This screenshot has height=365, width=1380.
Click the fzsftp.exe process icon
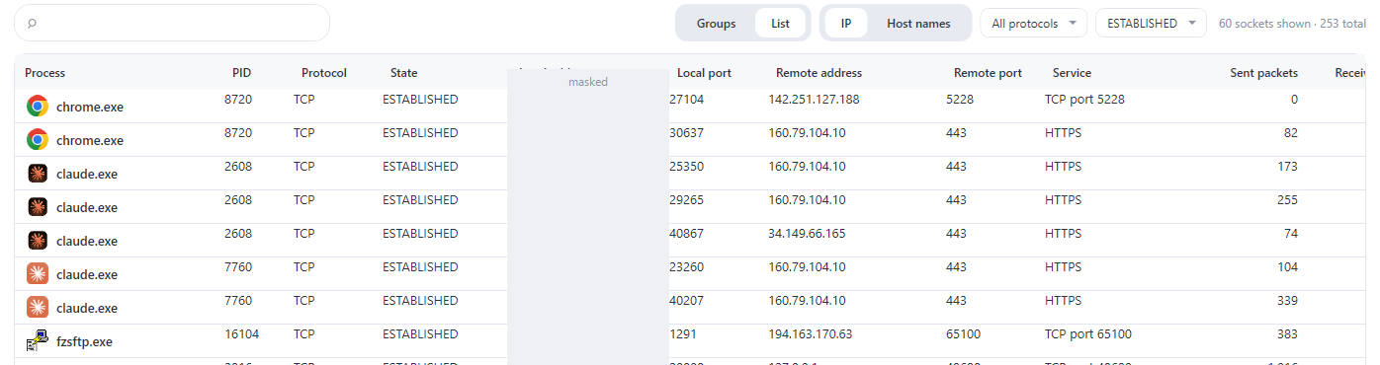(38, 341)
